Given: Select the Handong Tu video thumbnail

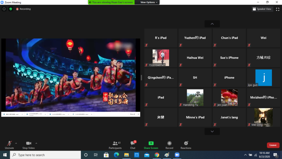Looking at the screenshot, I should 195,97.
